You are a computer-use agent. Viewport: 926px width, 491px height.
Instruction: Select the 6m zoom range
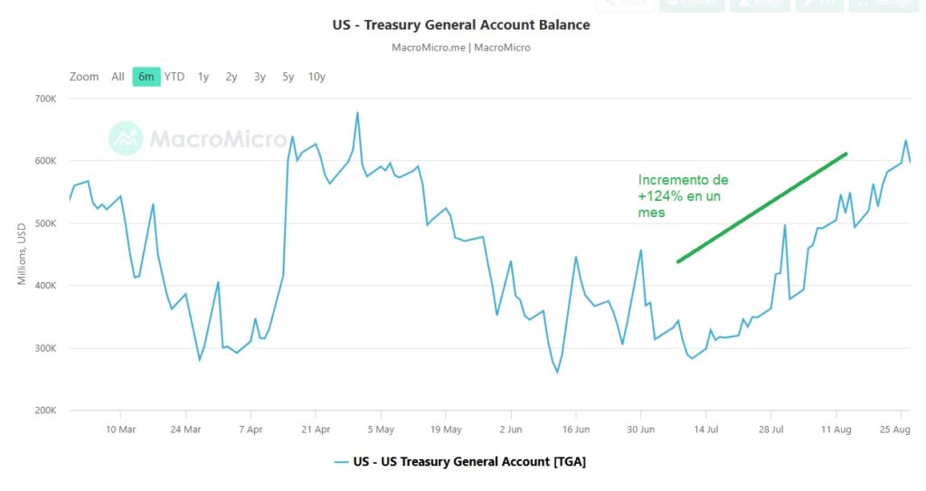click(x=146, y=77)
